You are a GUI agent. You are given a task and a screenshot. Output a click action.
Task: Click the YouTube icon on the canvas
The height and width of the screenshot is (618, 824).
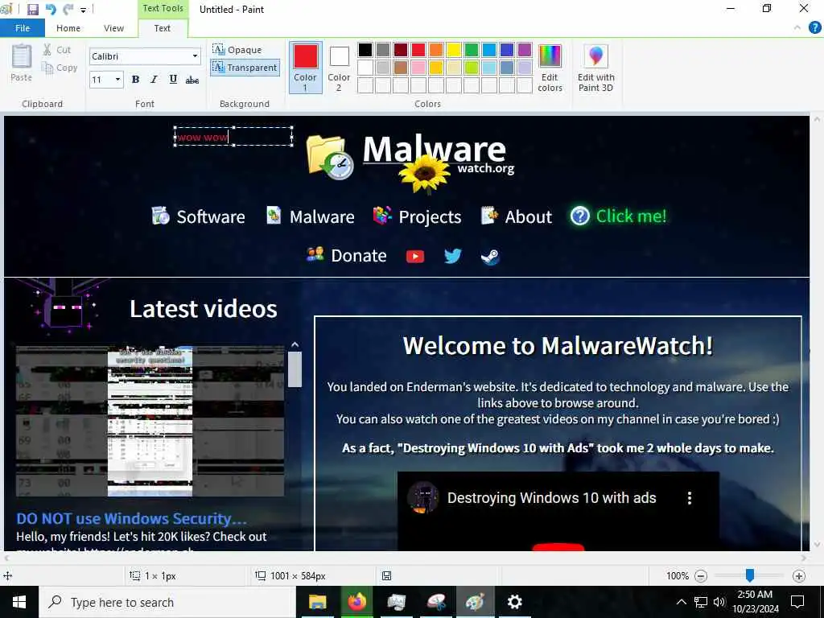coord(415,257)
